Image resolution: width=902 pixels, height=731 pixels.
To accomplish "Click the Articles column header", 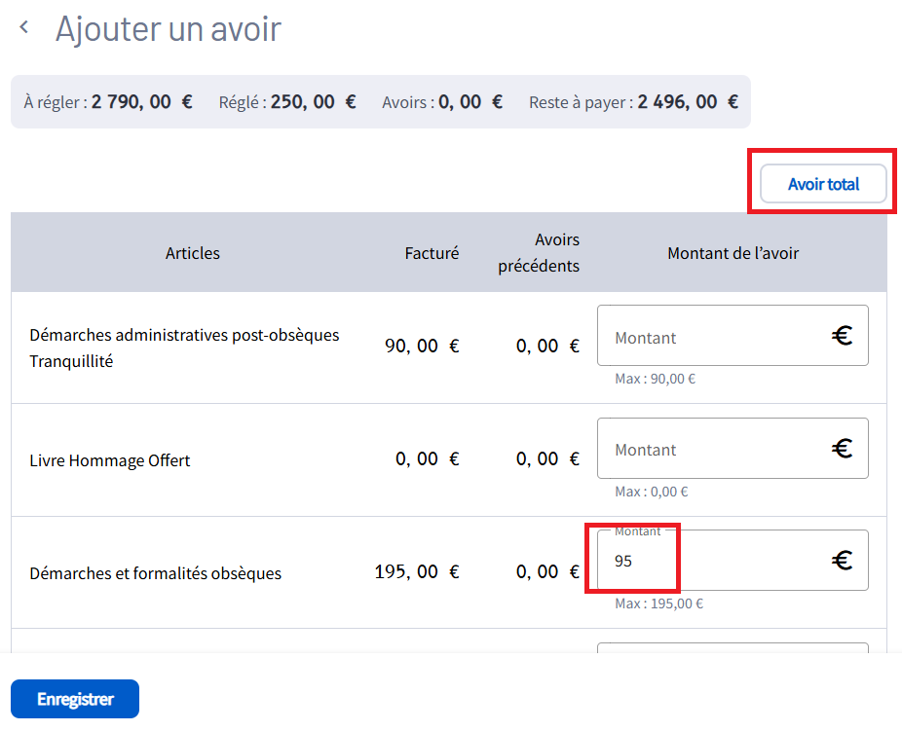I will click(x=193, y=253).
